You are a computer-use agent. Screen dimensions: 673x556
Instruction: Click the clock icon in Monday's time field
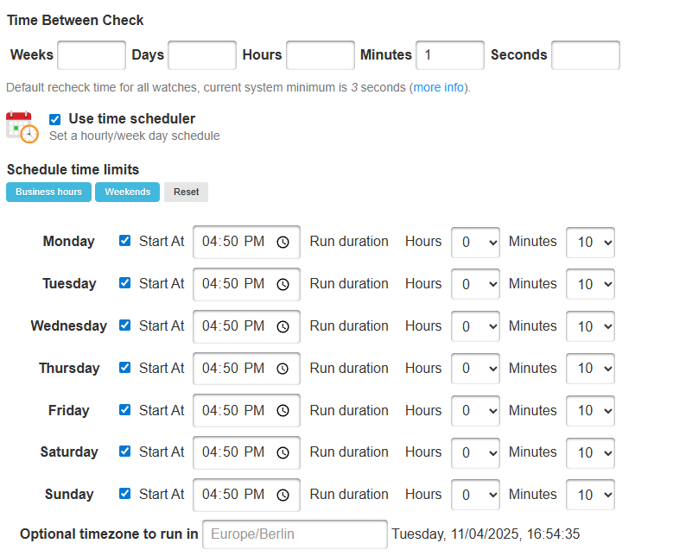tap(283, 243)
